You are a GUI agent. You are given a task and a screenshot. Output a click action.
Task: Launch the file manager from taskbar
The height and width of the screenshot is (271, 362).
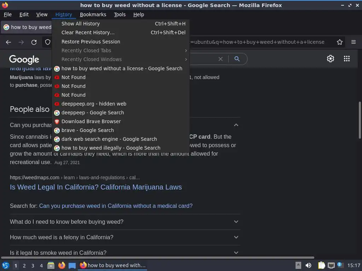pos(51,265)
